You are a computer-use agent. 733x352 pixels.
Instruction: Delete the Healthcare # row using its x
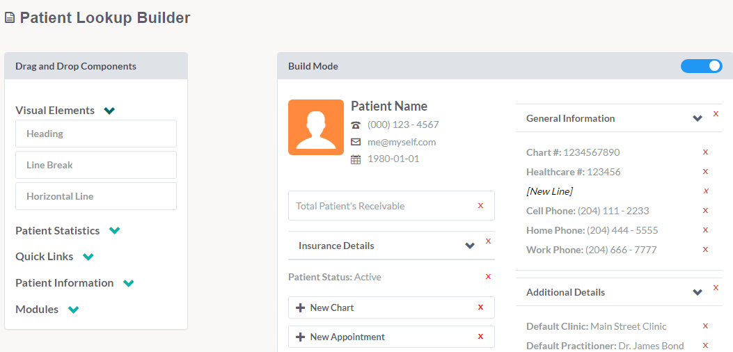point(705,172)
